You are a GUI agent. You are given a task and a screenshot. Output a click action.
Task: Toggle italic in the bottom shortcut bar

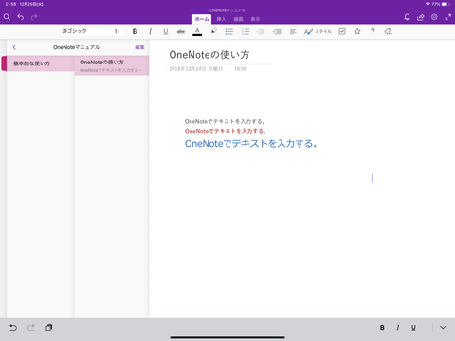click(x=398, y=328)
